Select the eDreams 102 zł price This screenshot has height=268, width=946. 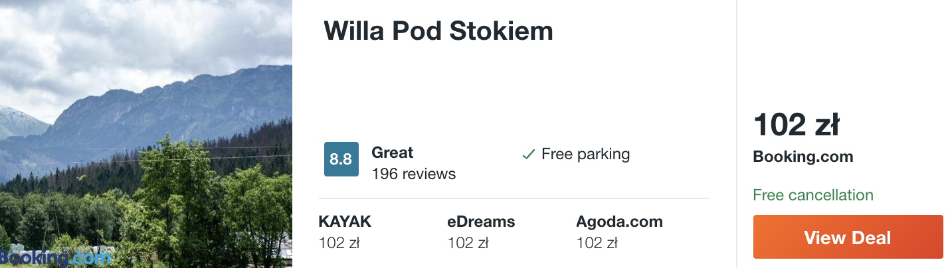point(468,243)
